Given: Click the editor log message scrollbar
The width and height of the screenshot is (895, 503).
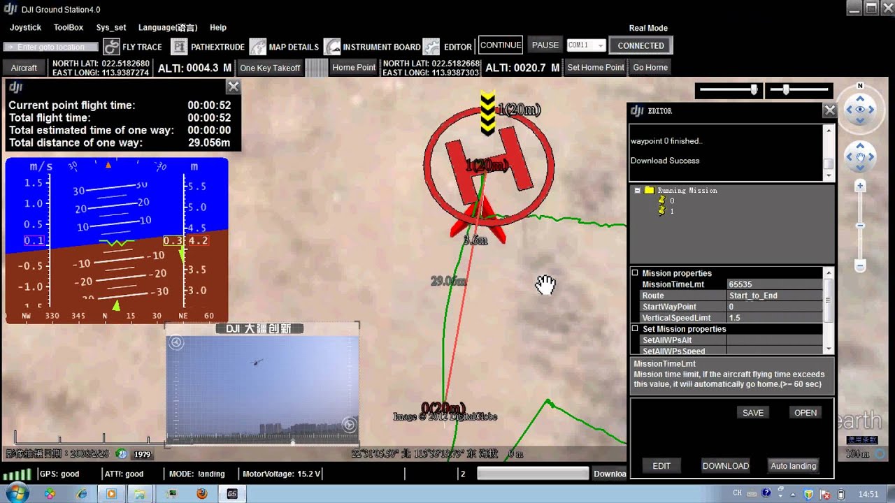Looking at the screenshot, I should 829,152.
